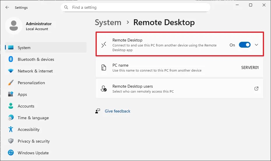Screen dimensions: 271x161
Task: Open Bluetooth & devices settings
Action: click(46, 59)
